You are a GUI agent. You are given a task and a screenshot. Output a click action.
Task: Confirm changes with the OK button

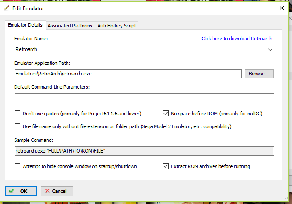tap(21, 191)
